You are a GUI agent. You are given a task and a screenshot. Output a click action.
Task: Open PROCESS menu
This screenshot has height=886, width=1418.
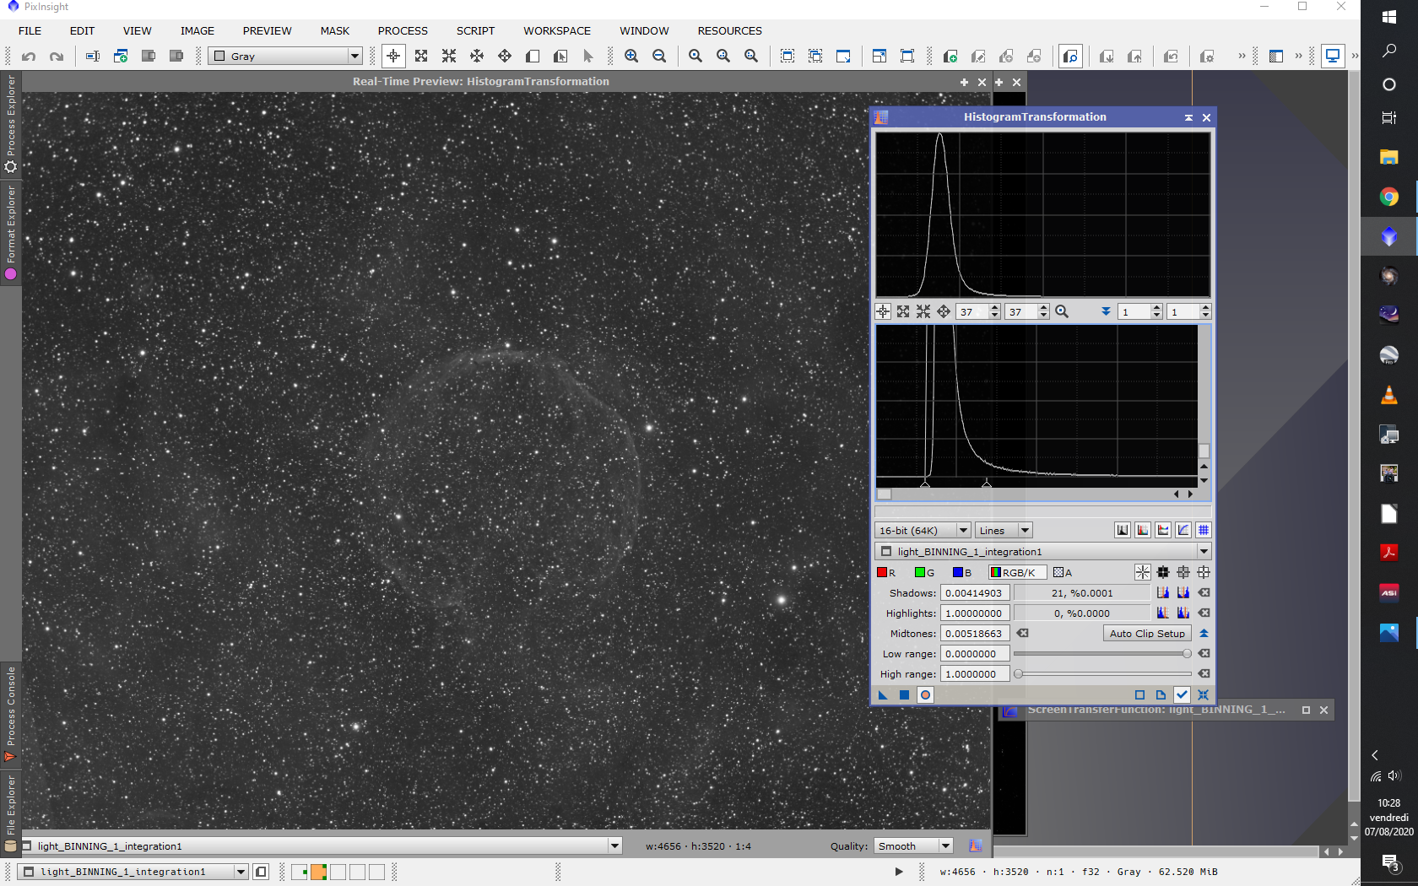(403, 31)
